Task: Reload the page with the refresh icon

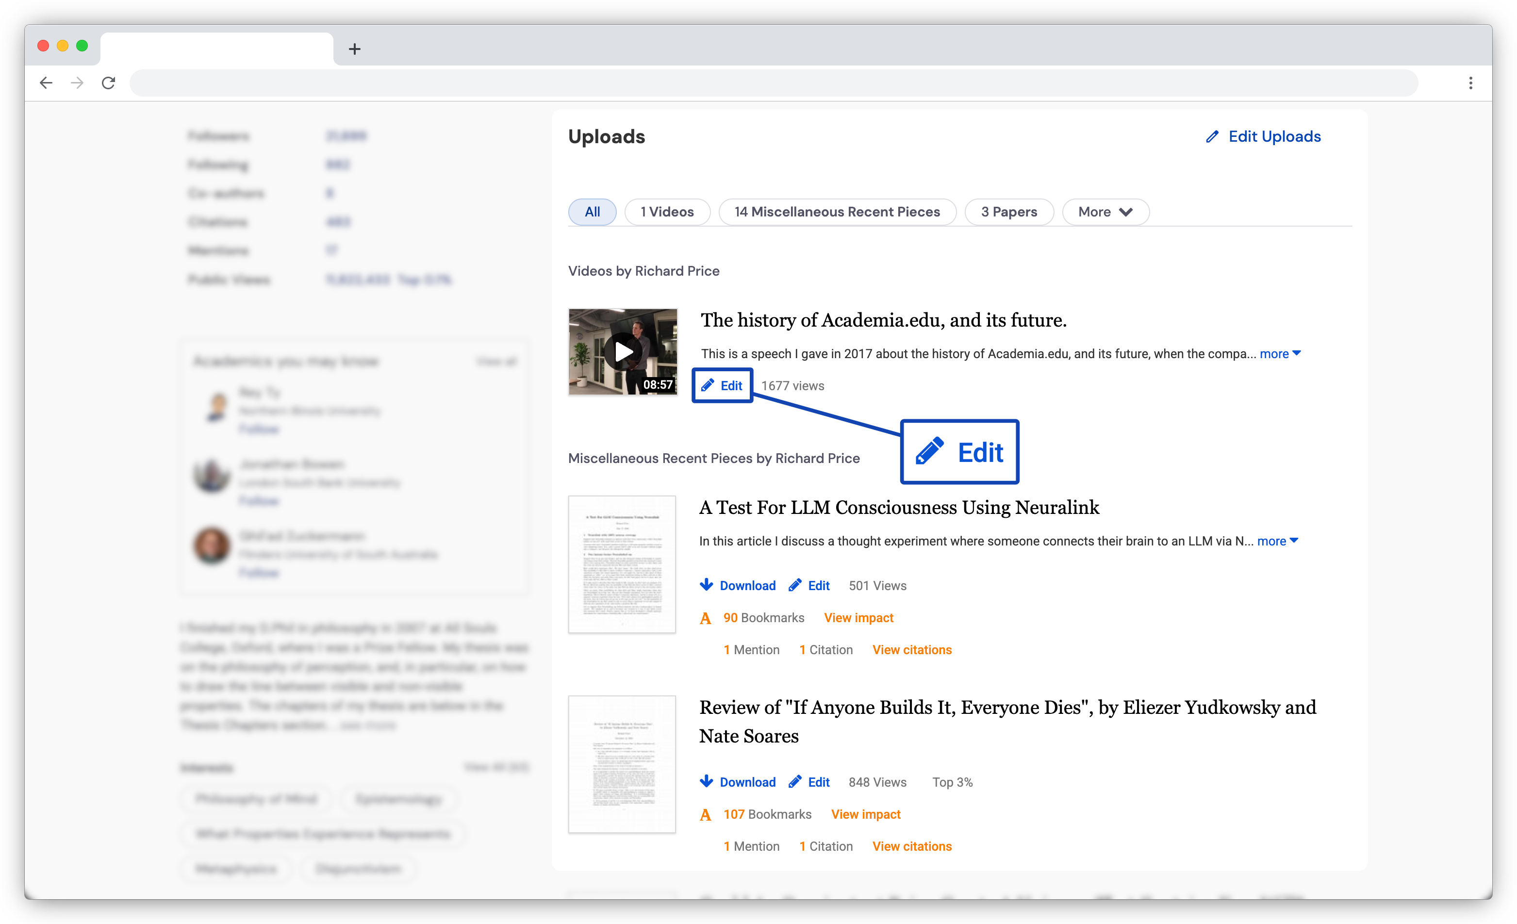Action: point(108,83)
